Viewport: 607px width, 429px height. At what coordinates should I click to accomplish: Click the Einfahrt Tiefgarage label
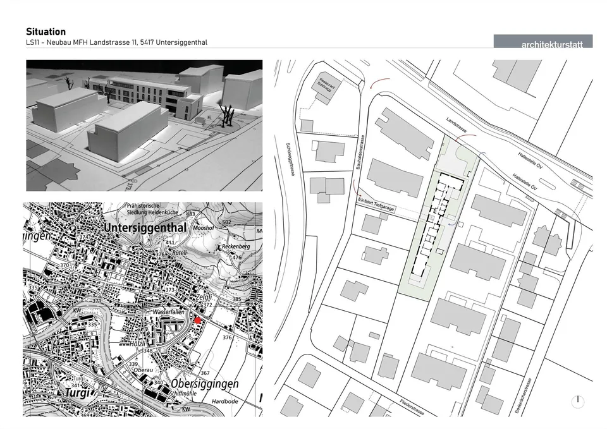click(x=376, y=205)
